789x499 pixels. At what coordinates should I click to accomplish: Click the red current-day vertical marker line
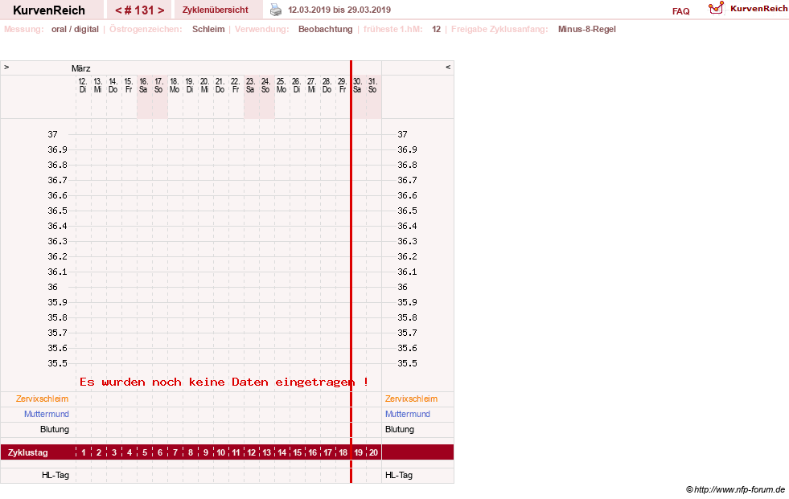[351, 272]
